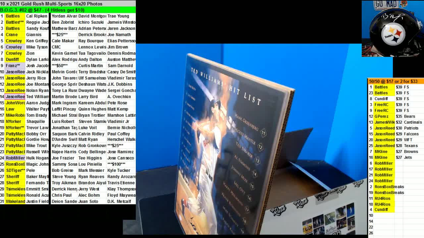Click the Gold Rush Multi-Sports title header

click(68, 4)
